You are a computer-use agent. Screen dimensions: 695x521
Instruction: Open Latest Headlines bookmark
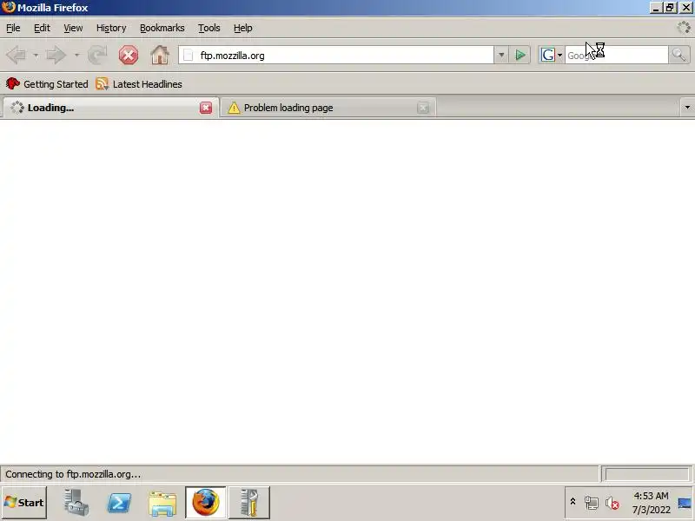pos(139,83)
